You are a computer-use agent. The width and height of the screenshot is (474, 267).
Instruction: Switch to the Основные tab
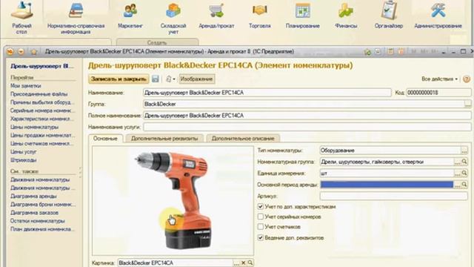pos(105,139)
